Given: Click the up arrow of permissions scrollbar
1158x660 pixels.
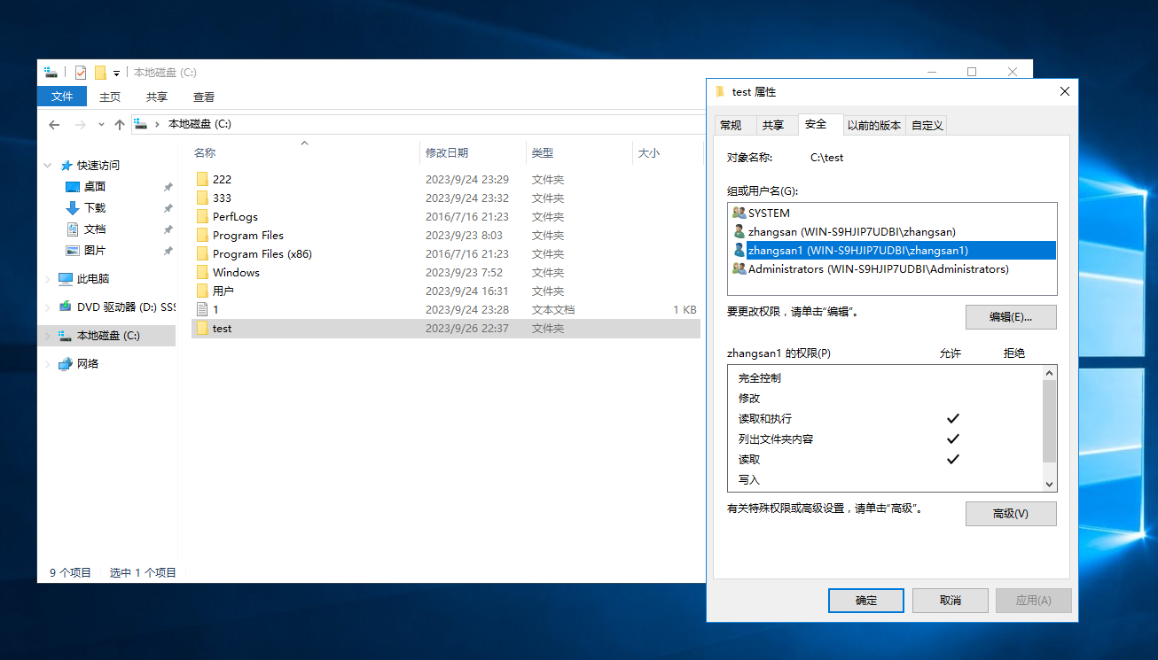Looking at the screenshot, I should [x=1050, y=374].
